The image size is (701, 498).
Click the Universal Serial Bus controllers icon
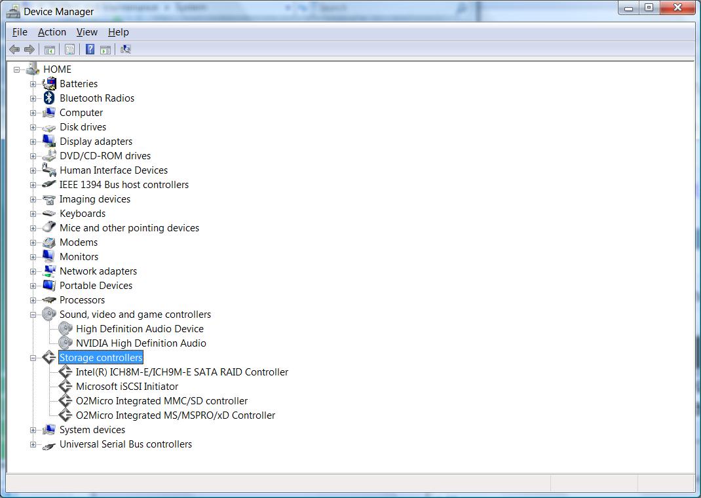pyautogui.click(x=49, y=445)
